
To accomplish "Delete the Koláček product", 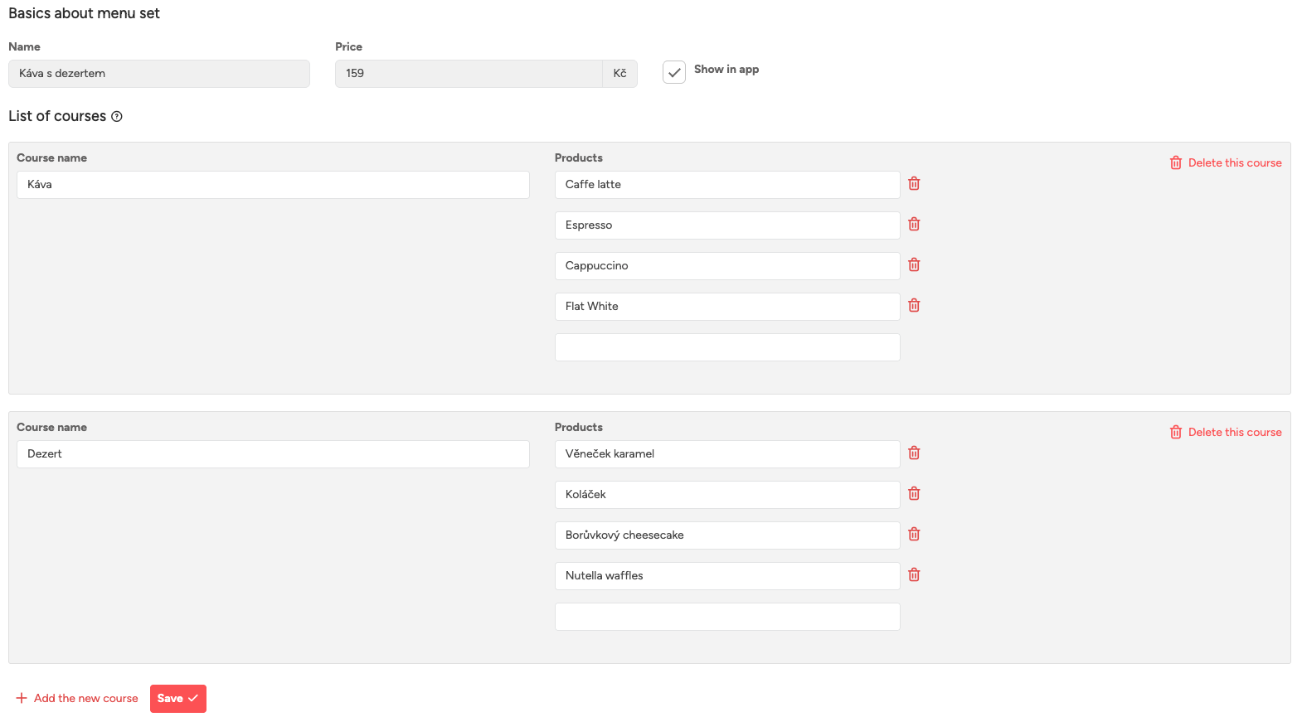I will (914, 494).
